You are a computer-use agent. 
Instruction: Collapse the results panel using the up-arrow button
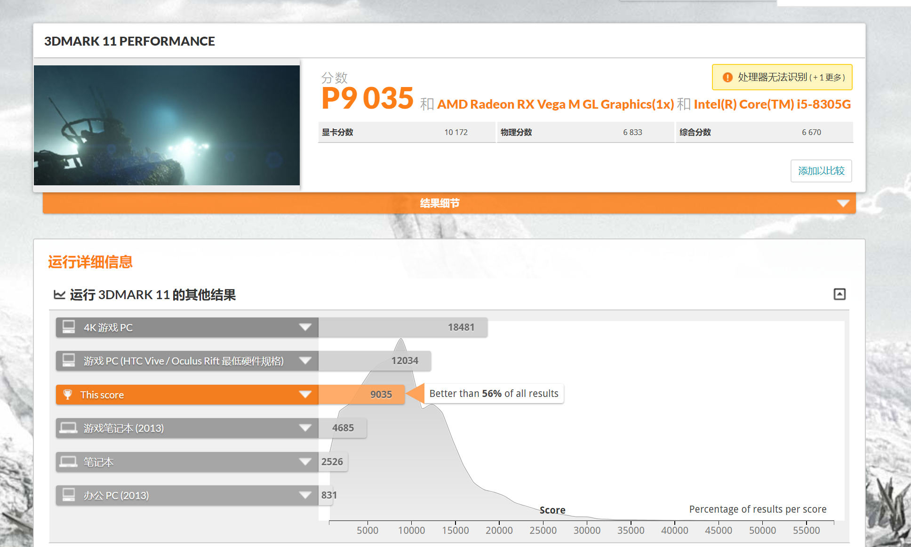840,294
